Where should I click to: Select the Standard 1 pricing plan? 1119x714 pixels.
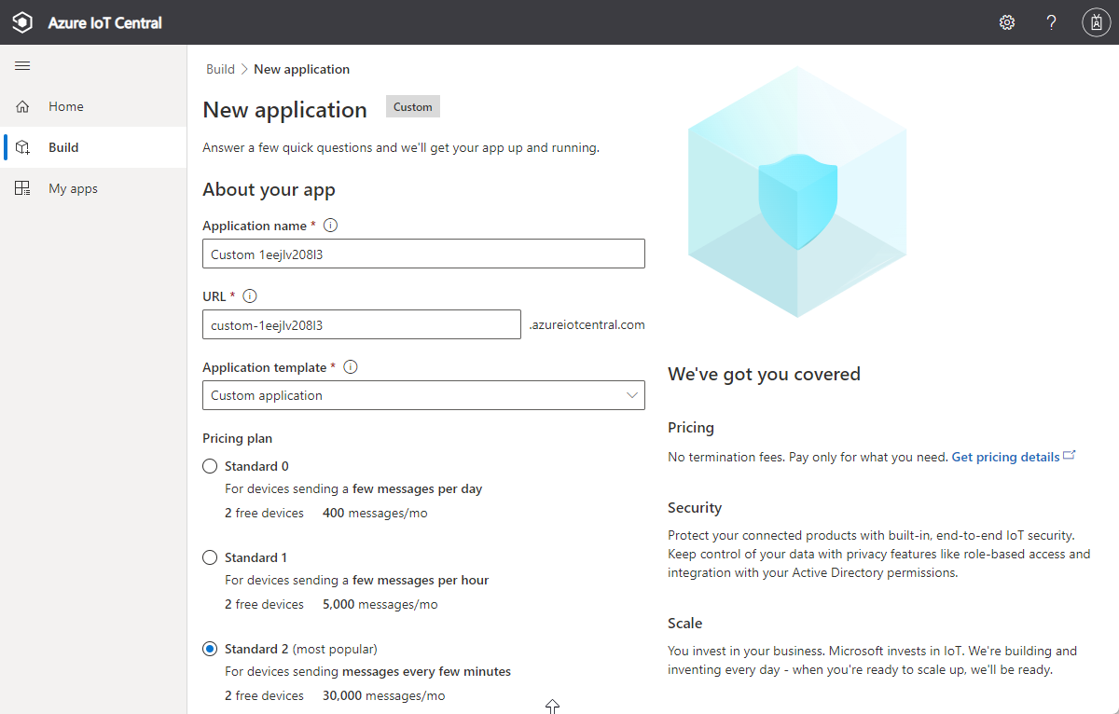[x=211, y=557]
